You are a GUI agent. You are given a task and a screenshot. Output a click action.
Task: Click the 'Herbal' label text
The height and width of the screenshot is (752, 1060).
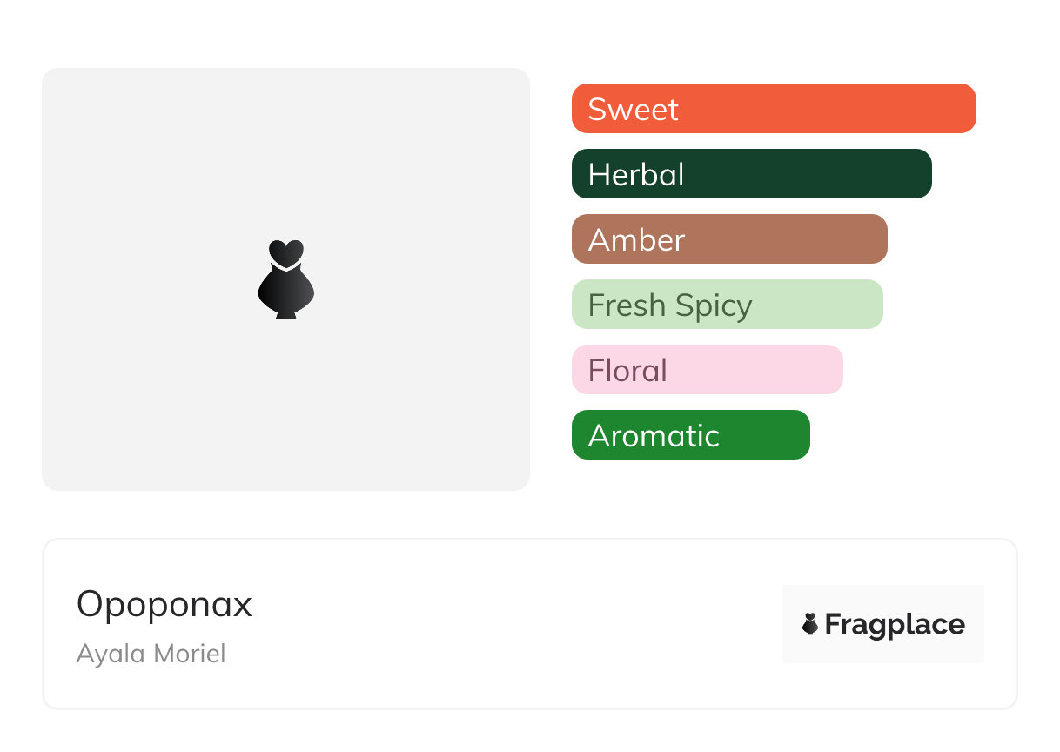click(x=636, y=175)
